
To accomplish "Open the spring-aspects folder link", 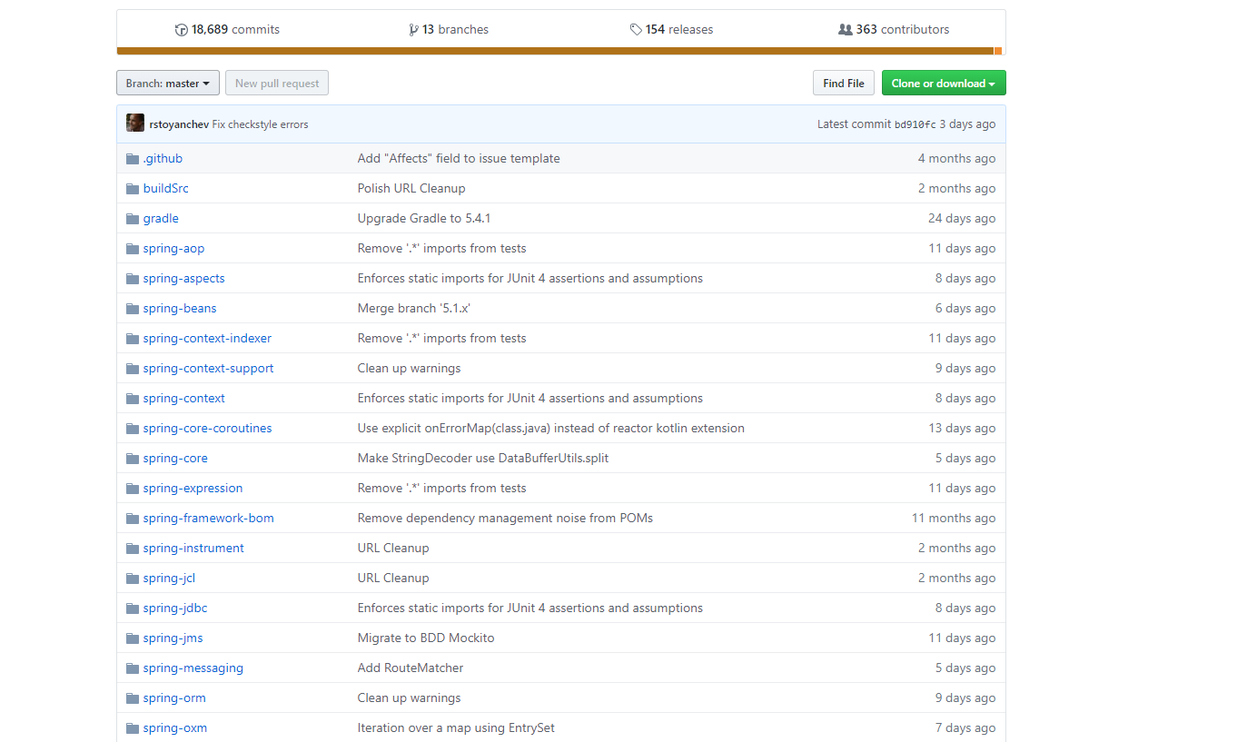I will [x=183, y=279].
